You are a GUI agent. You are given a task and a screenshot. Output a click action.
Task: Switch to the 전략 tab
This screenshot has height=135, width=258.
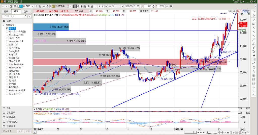26,11
